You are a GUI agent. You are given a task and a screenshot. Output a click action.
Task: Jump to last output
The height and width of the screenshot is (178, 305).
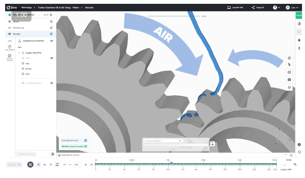tap(91, 164)
